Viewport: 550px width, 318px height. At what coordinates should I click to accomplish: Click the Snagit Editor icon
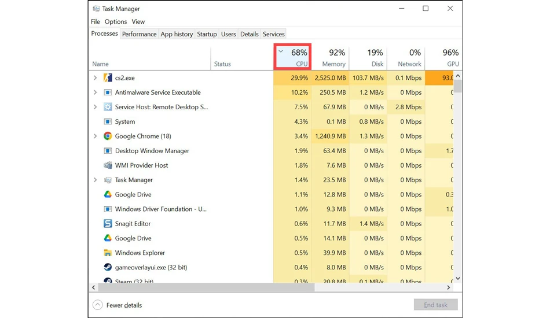pos(108,223)
